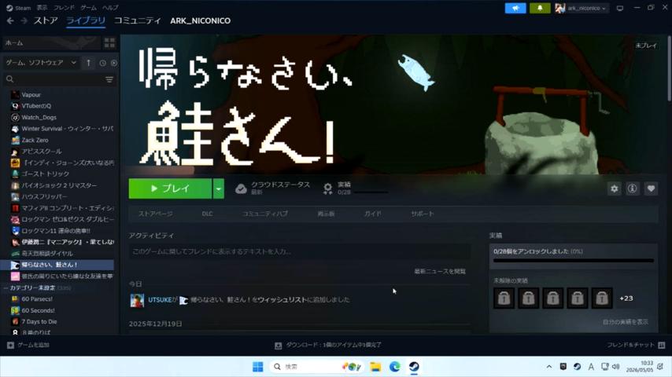Open advanced filter options icon

(x=109, y=79)
